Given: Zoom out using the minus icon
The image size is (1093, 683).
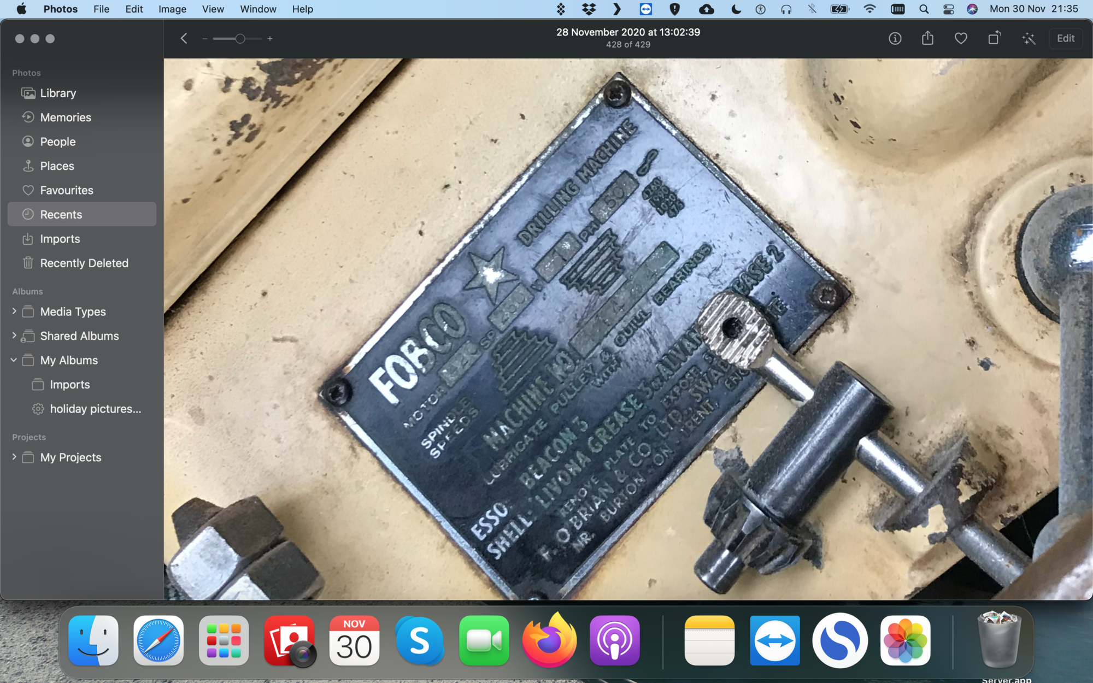Looking at the screenshot, I should [205, 39].
